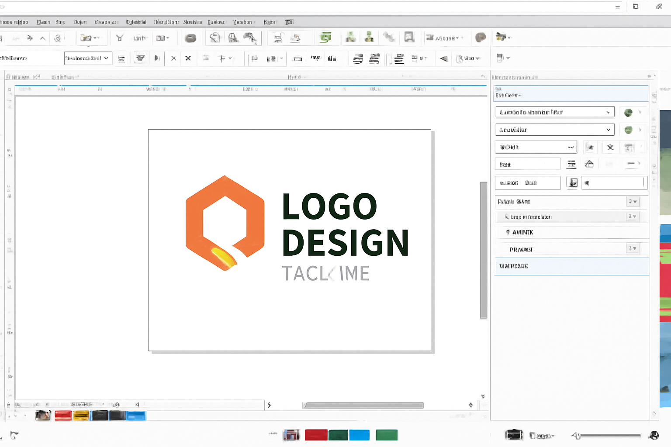Screen dimensions: 671x447
Task: Click the thin X icon in the second toolbar
Action: (173, 58)
